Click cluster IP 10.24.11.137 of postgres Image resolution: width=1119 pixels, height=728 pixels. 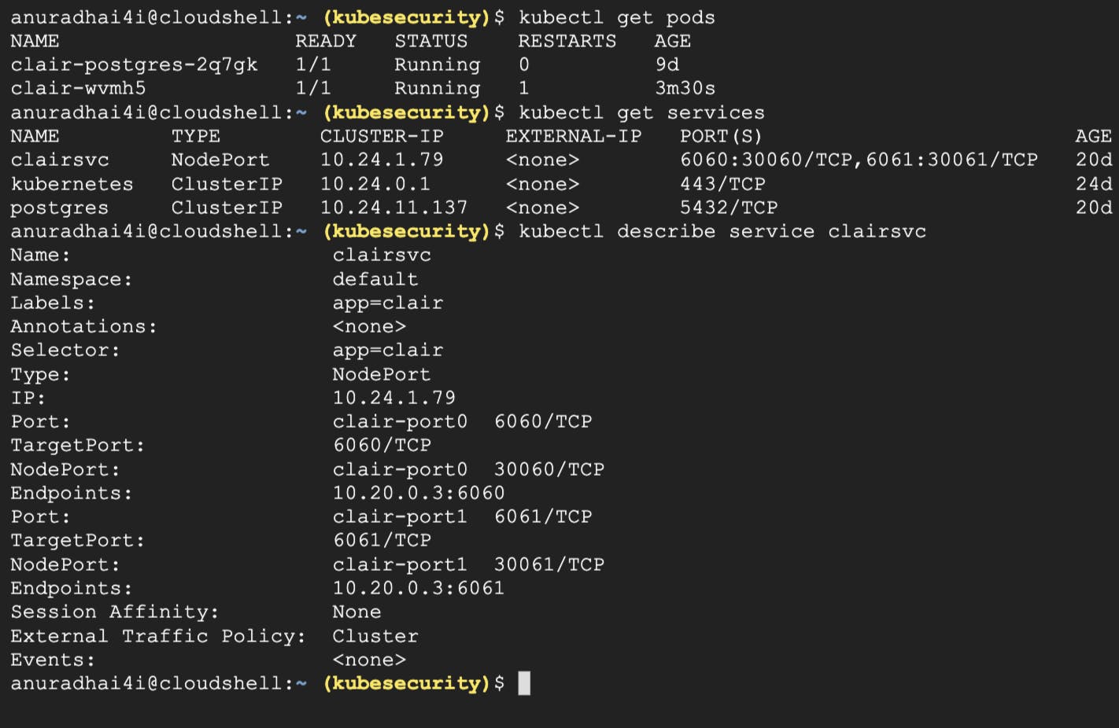393,208
